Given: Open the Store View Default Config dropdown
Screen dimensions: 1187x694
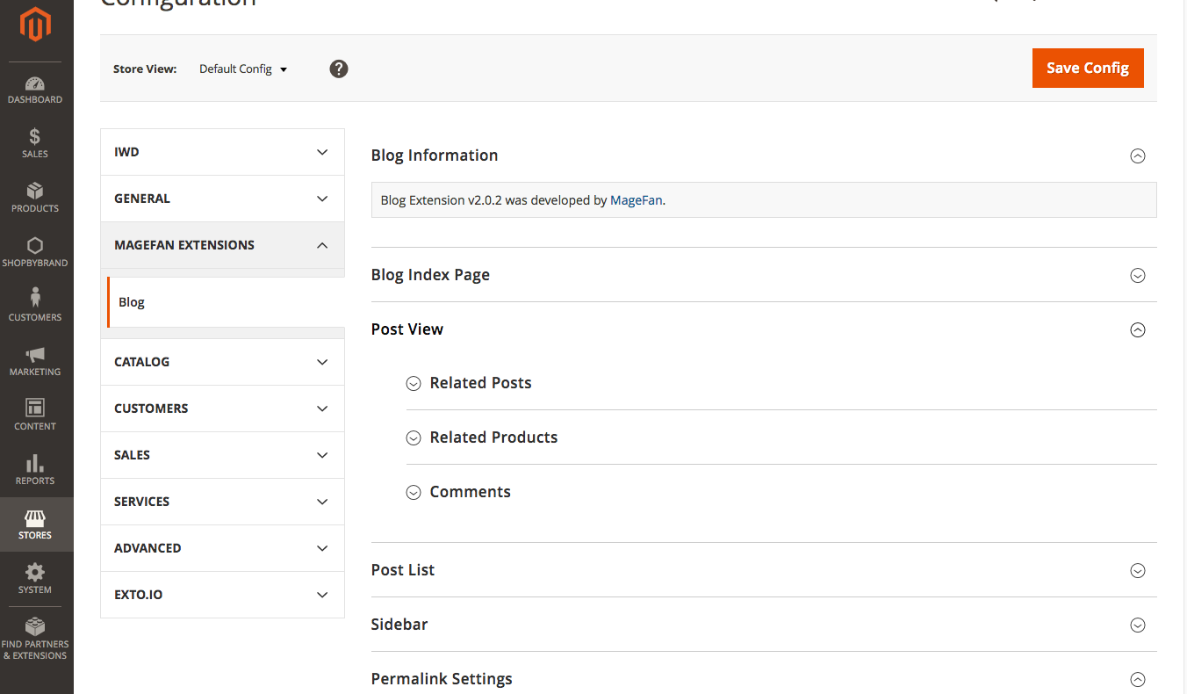Looking at the screenshot, I should pyautogui.click(x=243, y=69).
